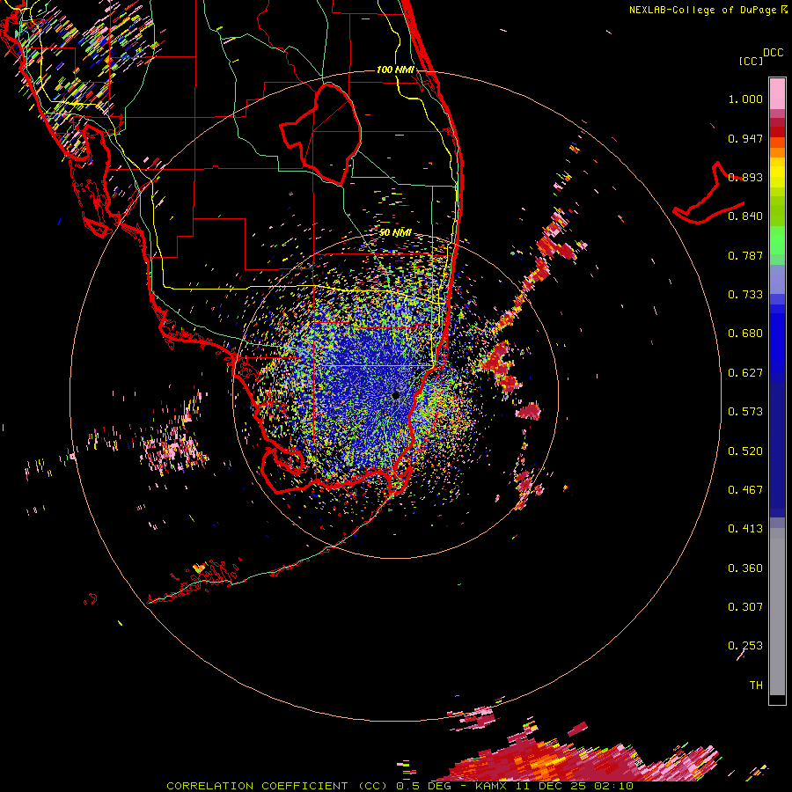Click the bottom Correlation Coefficient caption
The width and height of the screenshot is (792, 792).
click(x=400, y=786)
